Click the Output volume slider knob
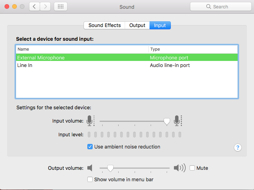 [110, 168]
